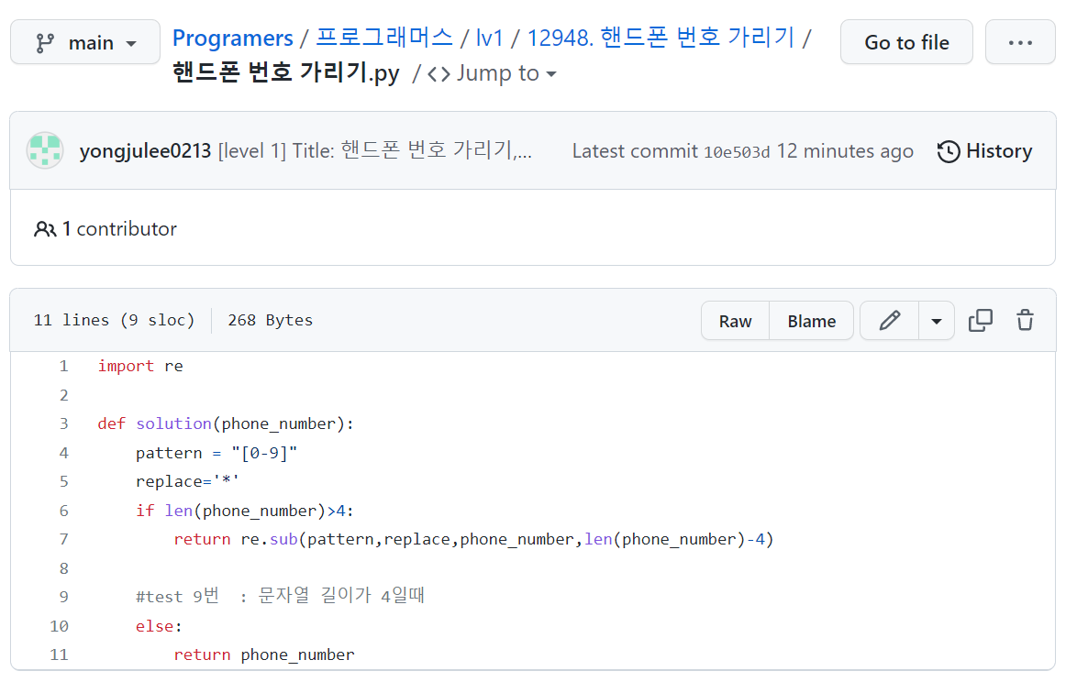Click the 'pattern = "[0-9]"' line
1088x693 pixels.
coord(216,453)
